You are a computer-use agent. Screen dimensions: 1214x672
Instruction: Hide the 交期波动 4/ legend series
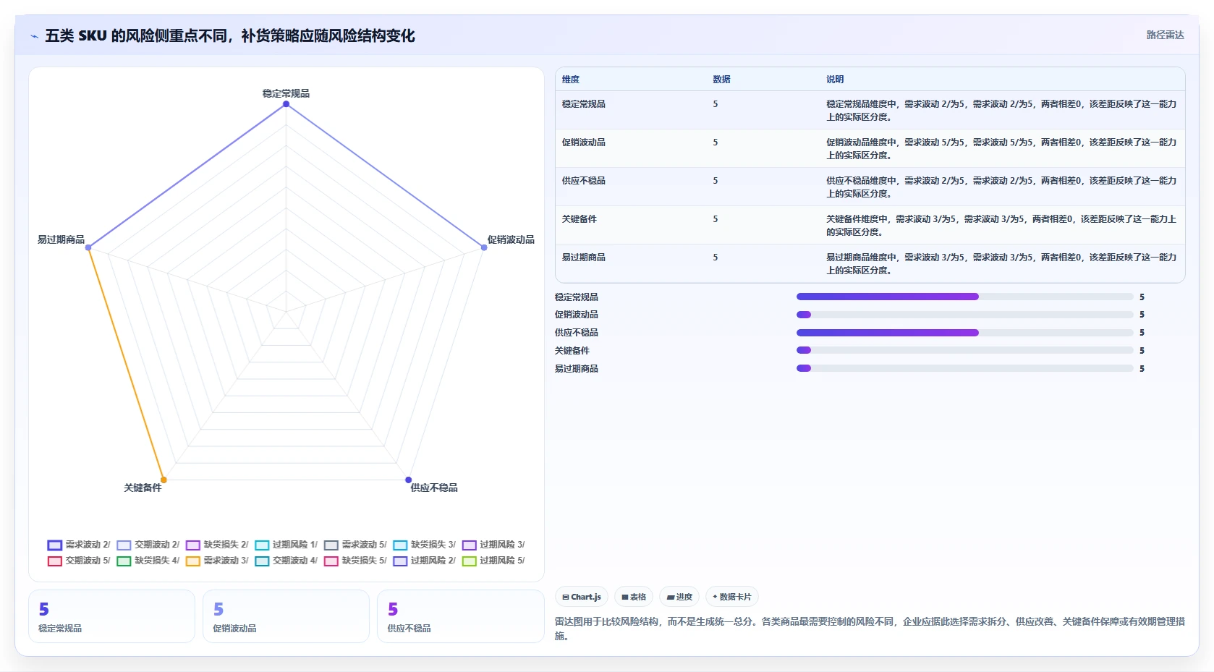[x=286, y=561]
